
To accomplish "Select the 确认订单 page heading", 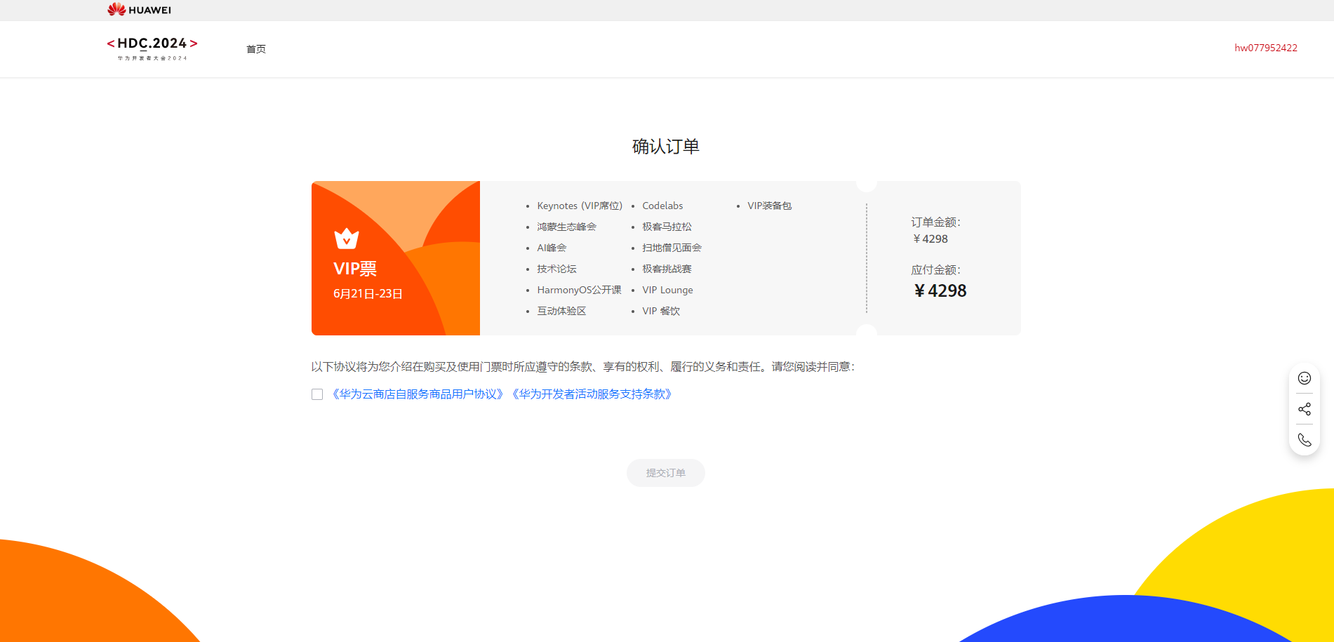I will click(x=666, y=147).
